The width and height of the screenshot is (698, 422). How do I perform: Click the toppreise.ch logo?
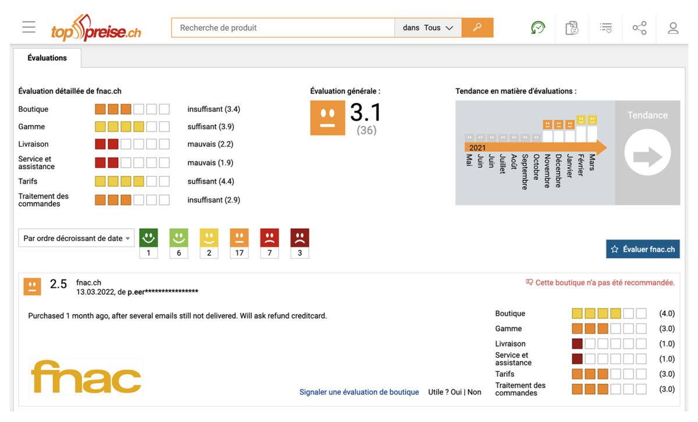pos(96,27)
